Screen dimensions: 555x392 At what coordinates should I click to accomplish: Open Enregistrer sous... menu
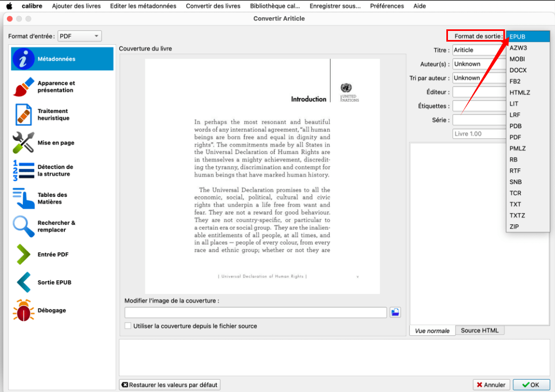tap(335, 6)
